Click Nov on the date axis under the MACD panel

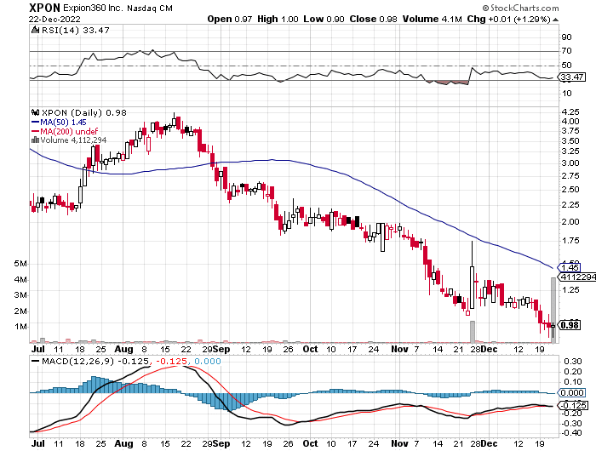coord(399,443)
